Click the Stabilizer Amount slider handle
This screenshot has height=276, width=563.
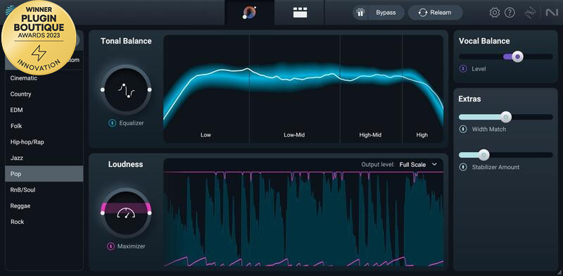point(483,155)
